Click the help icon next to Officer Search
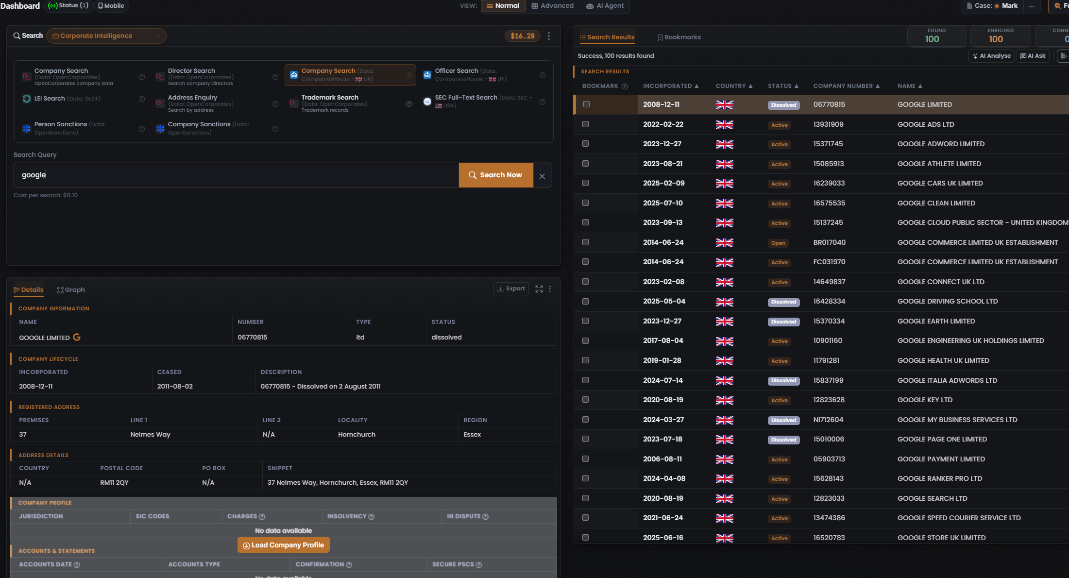This screenshot has height=578, width=1069. [543, 75]
